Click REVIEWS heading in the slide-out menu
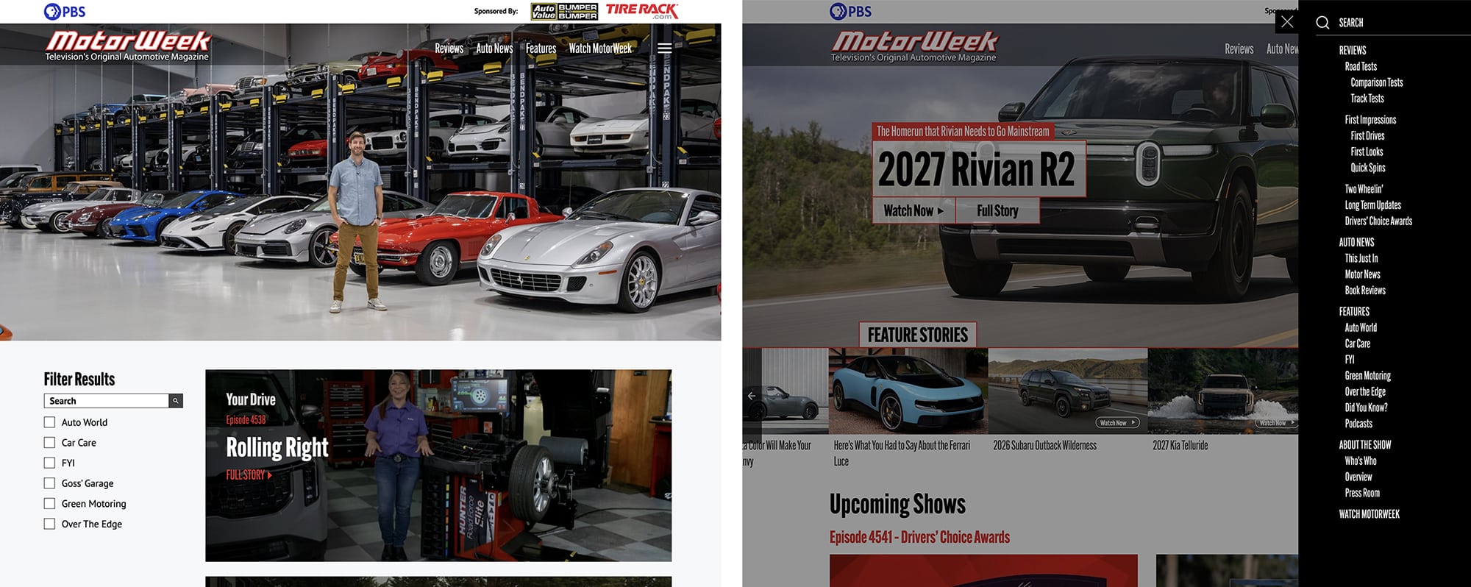The width and height of the screenshot is (1471, 587). click(1353, 50)
